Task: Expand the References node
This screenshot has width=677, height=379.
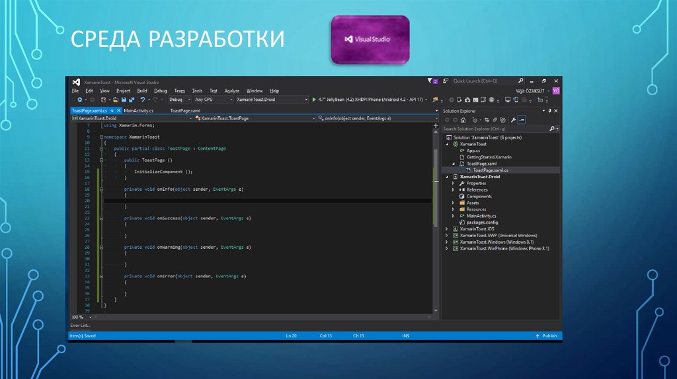Action: [454, 189]
